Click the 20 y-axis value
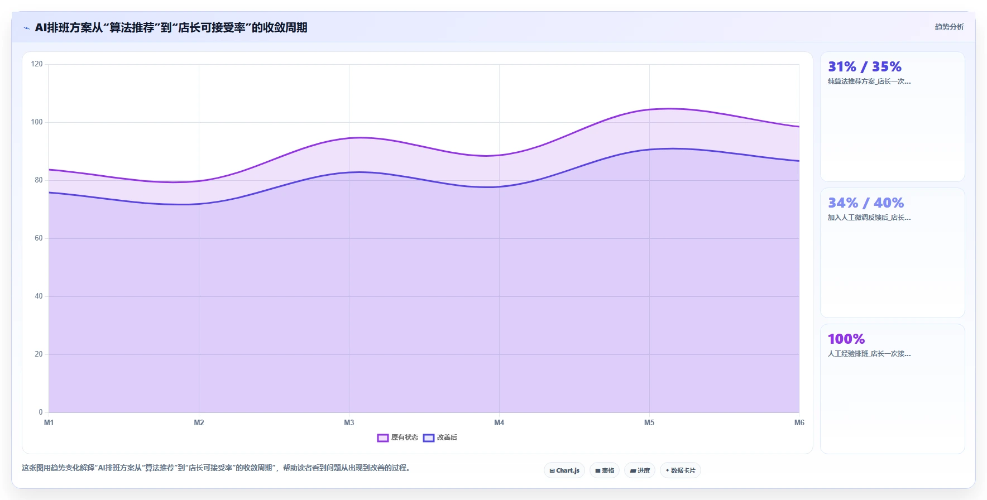 (39, 354)
